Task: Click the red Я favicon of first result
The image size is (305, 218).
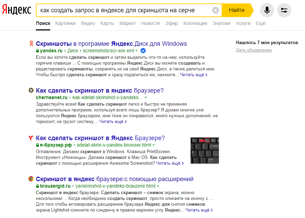Action: pos(31,44)
